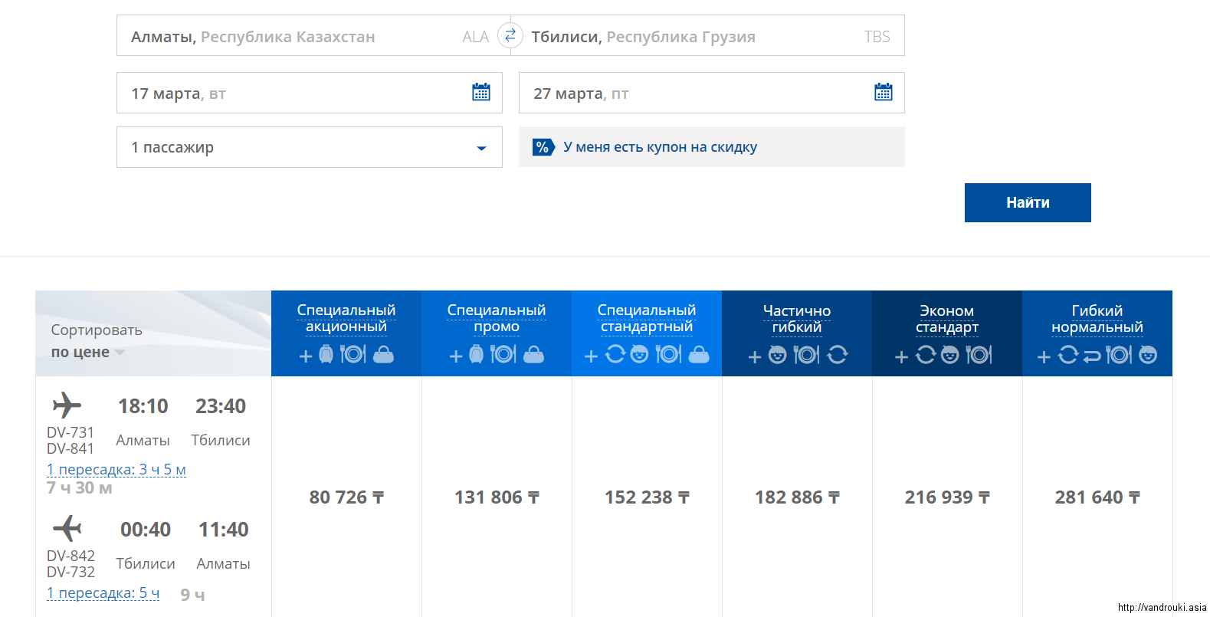Click refund arrow icon under Гибкий нормальный

click(1092, 356)
